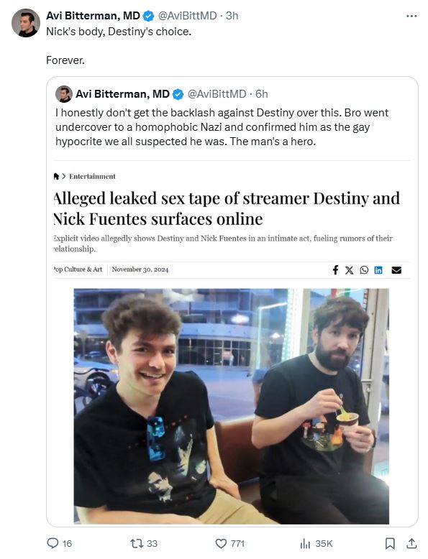This screenshot has height=559, width=428.
Task: Open the 3h timestamp link
Action: pyautogui.click(x=232, y=16)
